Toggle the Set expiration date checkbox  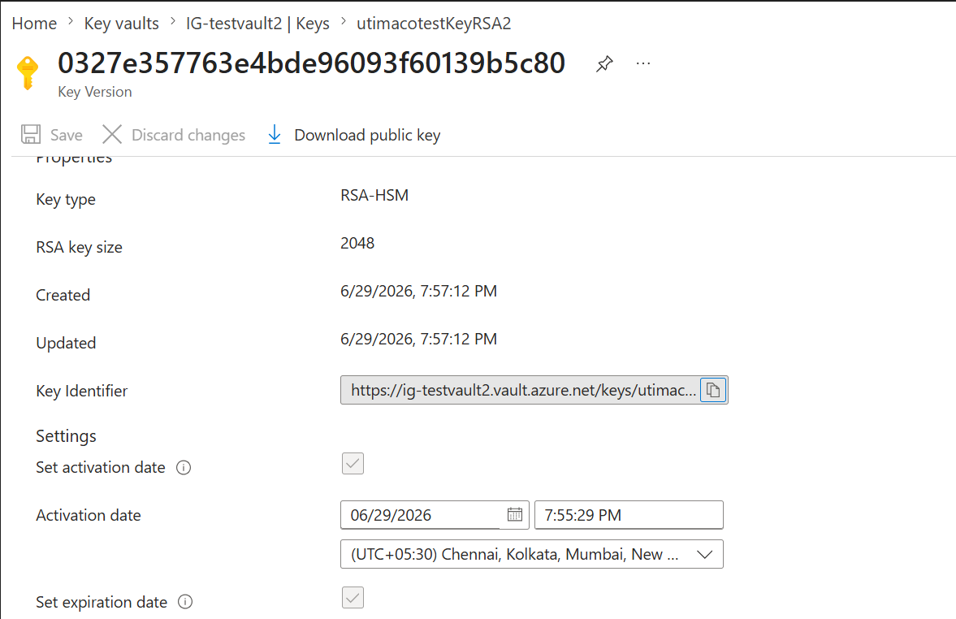[x=353, y=598]
